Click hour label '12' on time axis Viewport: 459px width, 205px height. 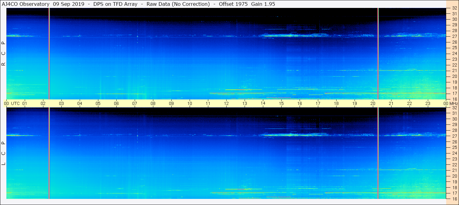(226, 103)
